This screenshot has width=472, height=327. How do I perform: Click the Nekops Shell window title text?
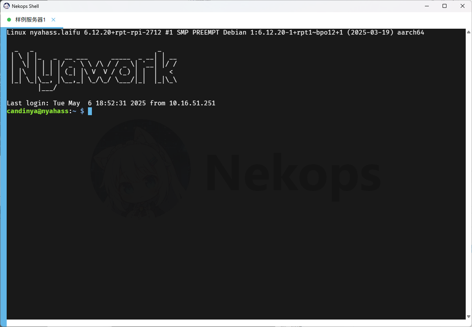click(26, 6)
